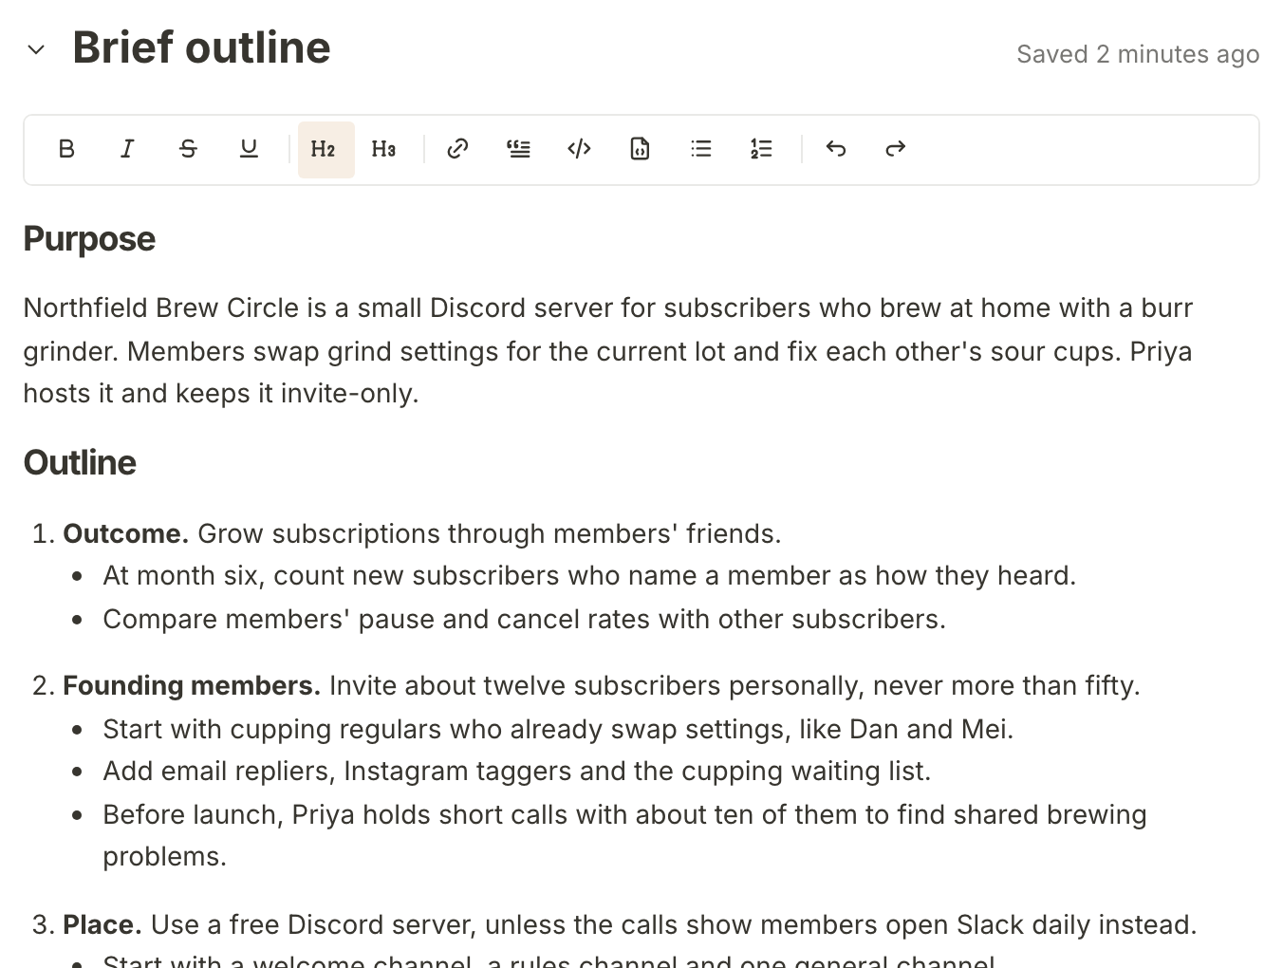Click the bullet 'Before launch, Priya holds short calls'
The height and width of the screenshot is (968, 1283).
tap(624, 835)
